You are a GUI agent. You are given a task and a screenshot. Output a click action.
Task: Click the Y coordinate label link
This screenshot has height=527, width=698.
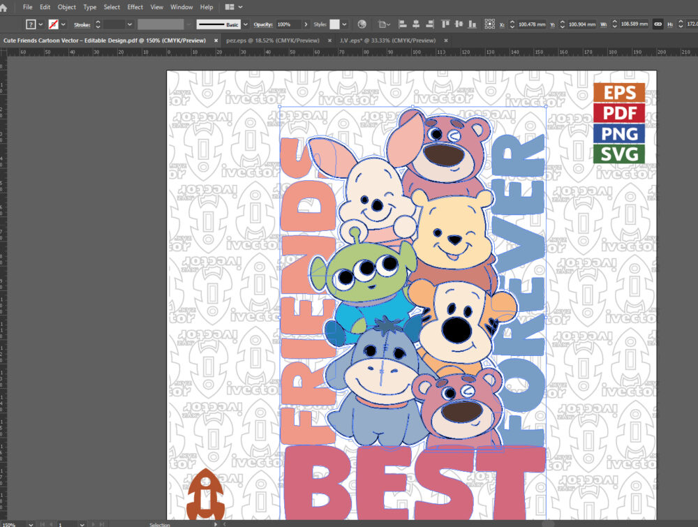tap(552, 25)
